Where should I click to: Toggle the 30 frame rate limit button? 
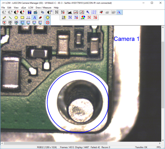(x=48, y=23)
